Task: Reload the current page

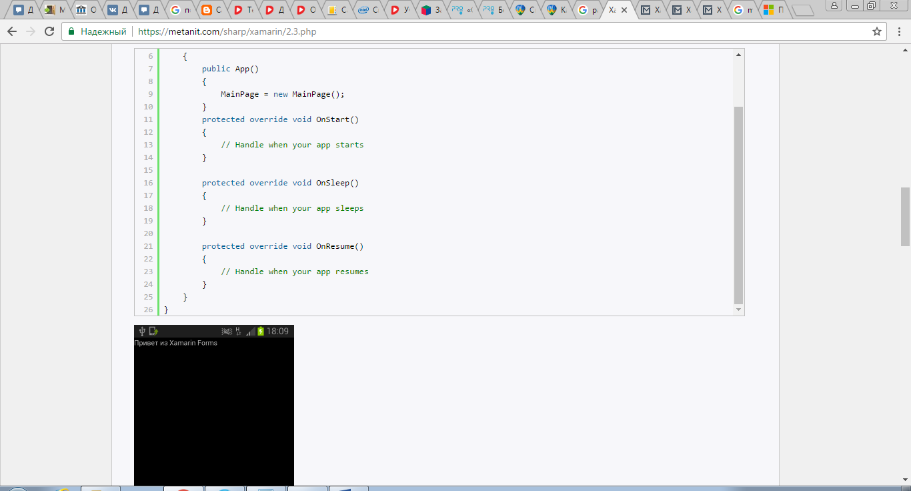Action: [x=49, y=31]
